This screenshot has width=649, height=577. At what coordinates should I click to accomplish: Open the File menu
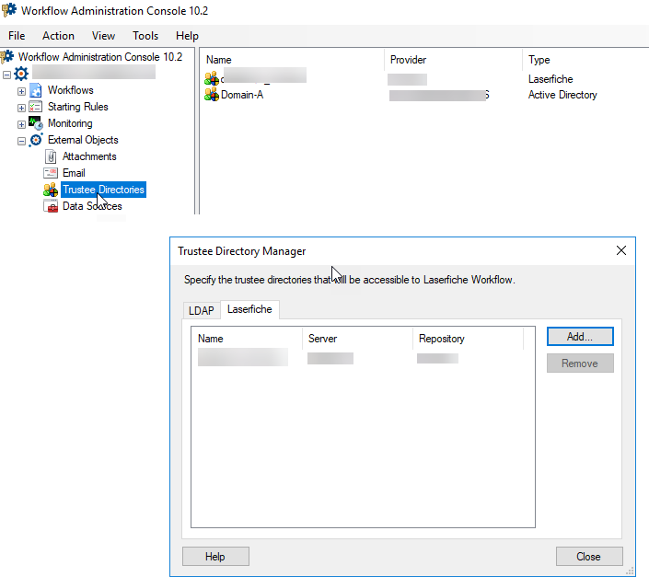coord(17,36)
